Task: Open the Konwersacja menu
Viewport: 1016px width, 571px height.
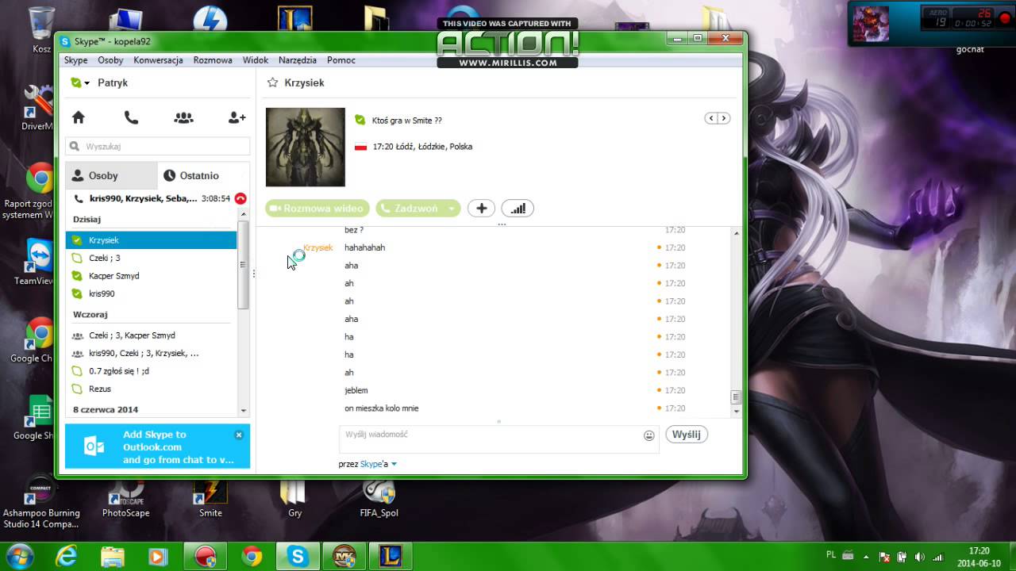Action: click(x=158, y=60)
